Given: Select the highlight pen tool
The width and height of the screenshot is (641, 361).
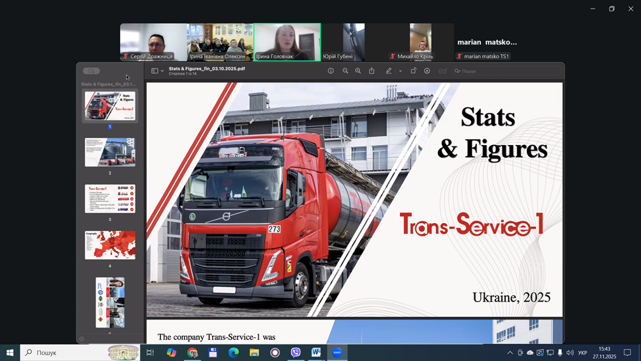Looking at the screenshot, I should [x=388, y=71].
